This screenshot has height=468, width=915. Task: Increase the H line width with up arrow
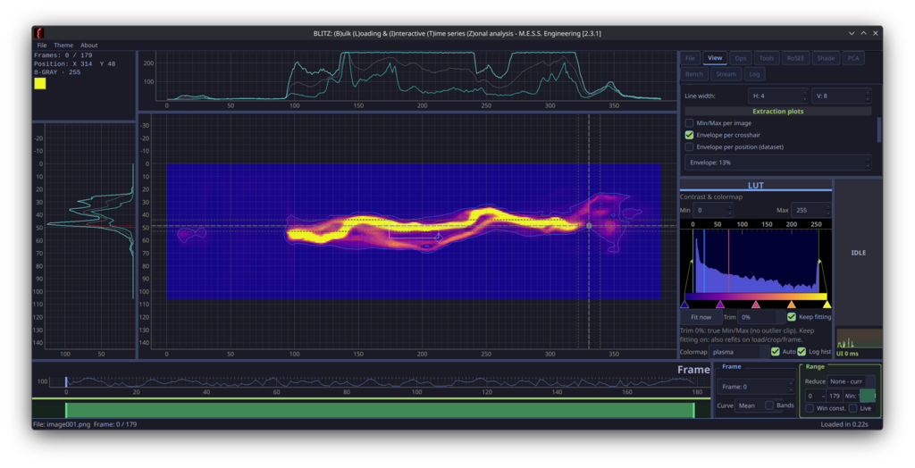tap(804, 93)
